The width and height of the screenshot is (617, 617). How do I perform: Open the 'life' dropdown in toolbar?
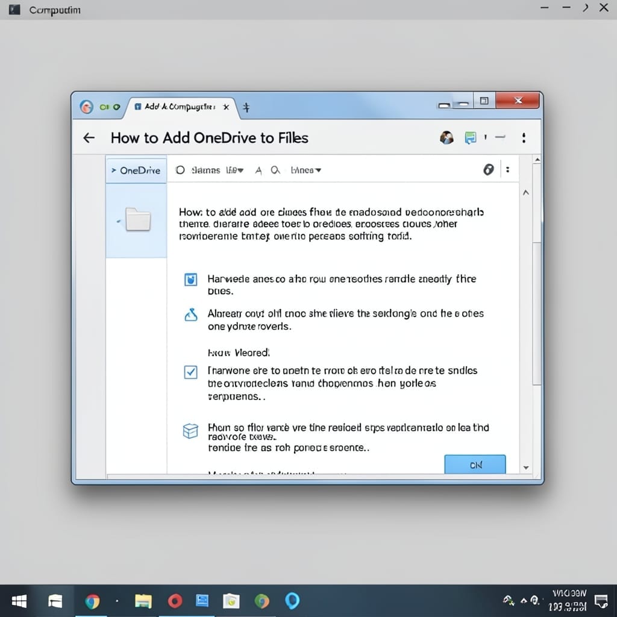pos(234,170)
